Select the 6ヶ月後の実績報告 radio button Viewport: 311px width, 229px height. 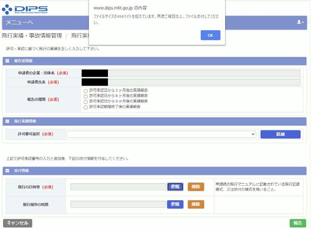click(x=86, y=96)
